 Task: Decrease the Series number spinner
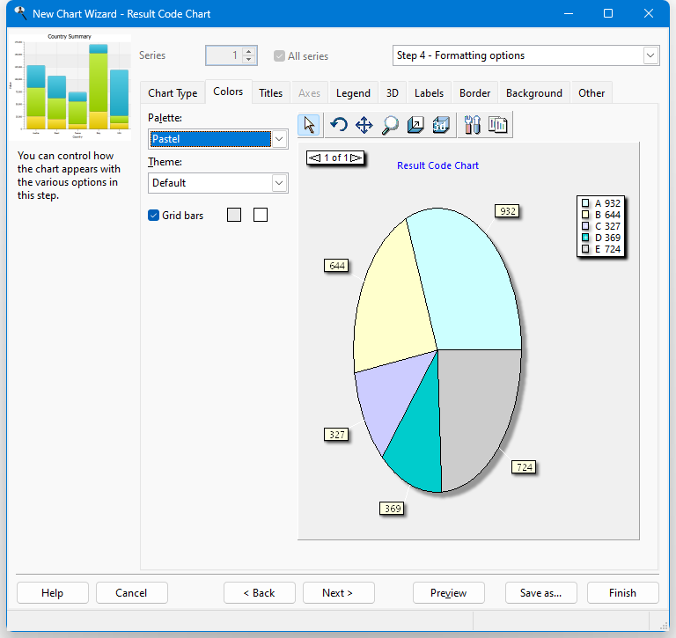click(x=249, y=60)
